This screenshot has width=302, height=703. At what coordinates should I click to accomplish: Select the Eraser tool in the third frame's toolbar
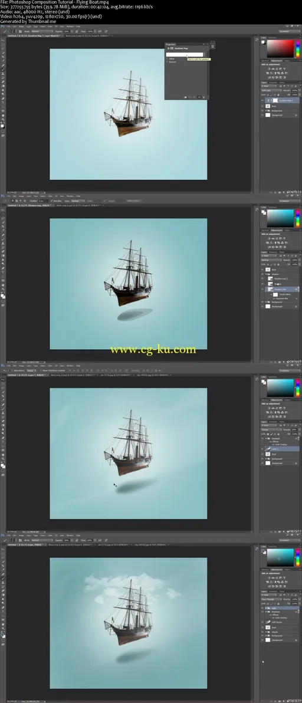click(x=3, y=421)
